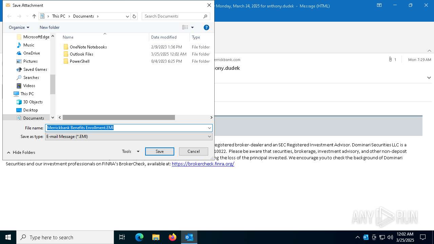This screenshot has height=244, width=434.
Task: Click the search magnifier icon
Action: (205, 16)
